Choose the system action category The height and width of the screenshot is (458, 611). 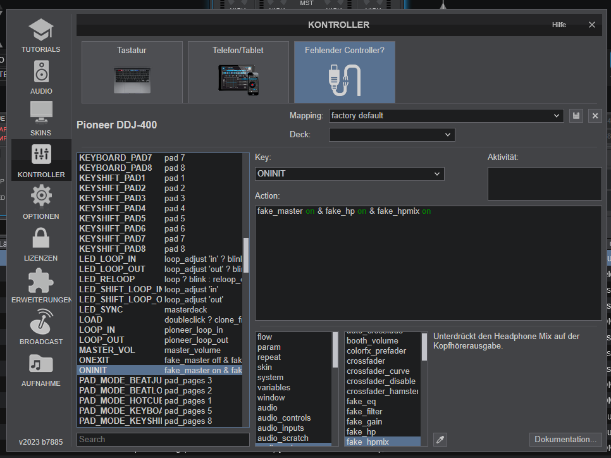[293, 377]
